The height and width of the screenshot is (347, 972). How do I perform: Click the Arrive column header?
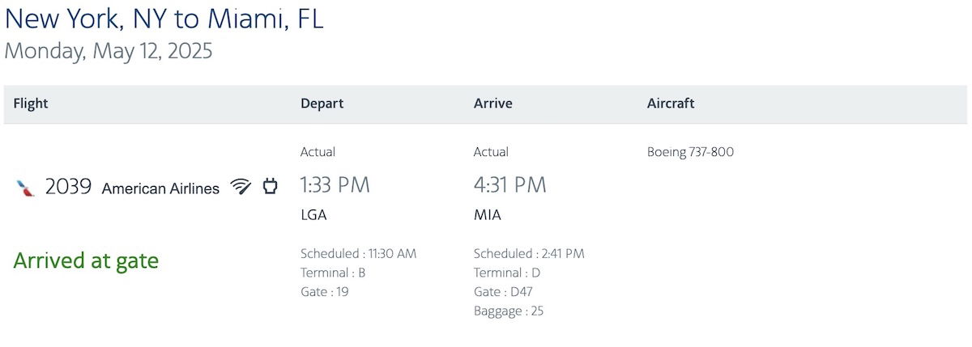pyautogui.click(x=492, y=104)
